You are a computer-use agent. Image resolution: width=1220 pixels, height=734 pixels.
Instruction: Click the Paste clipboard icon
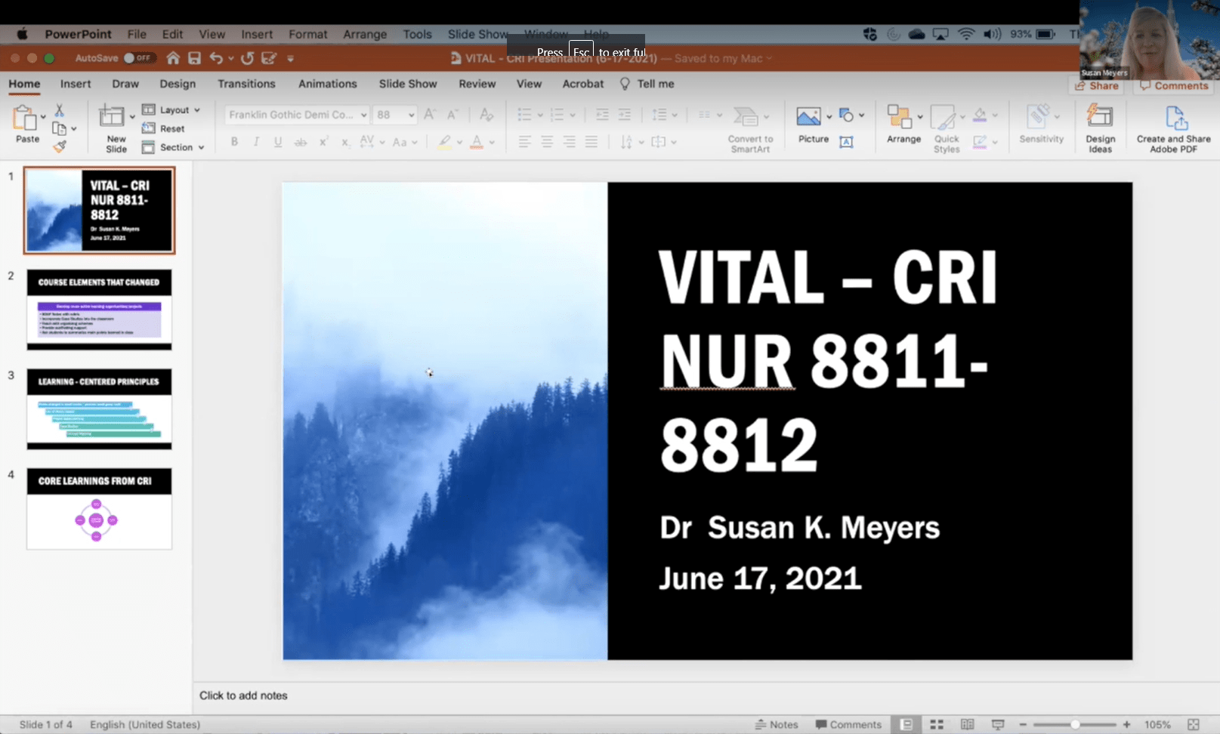[26, 119]
